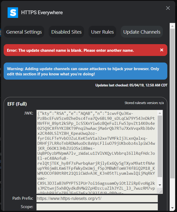The height and width of the screenshot is (212, 177).
Task: Click the hijack warning message banner
Action: (x=85, y=71)
